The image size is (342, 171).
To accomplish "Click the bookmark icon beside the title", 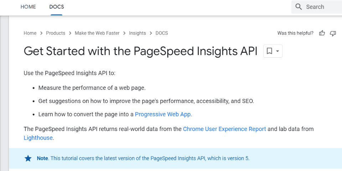I will (x=270, y=51).
